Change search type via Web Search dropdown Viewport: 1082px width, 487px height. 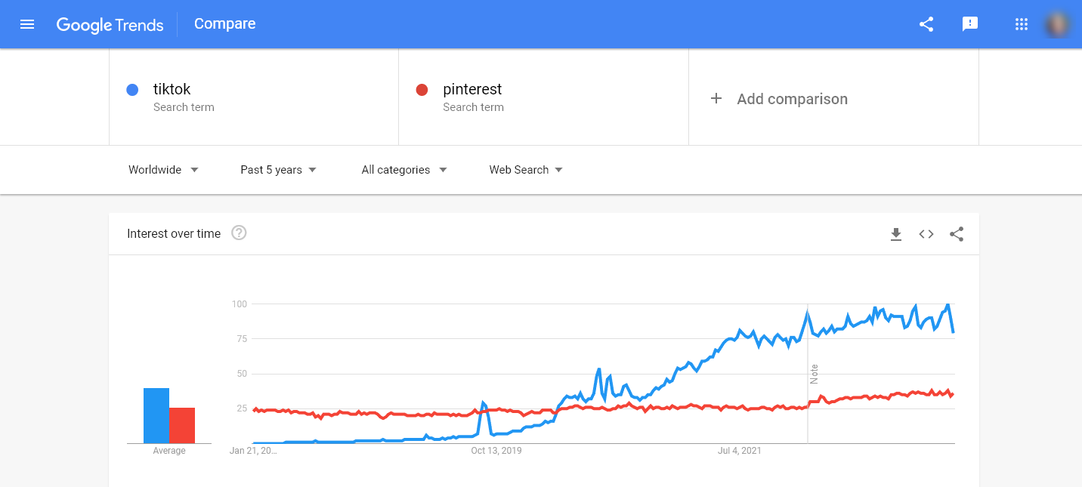[525, 170]
